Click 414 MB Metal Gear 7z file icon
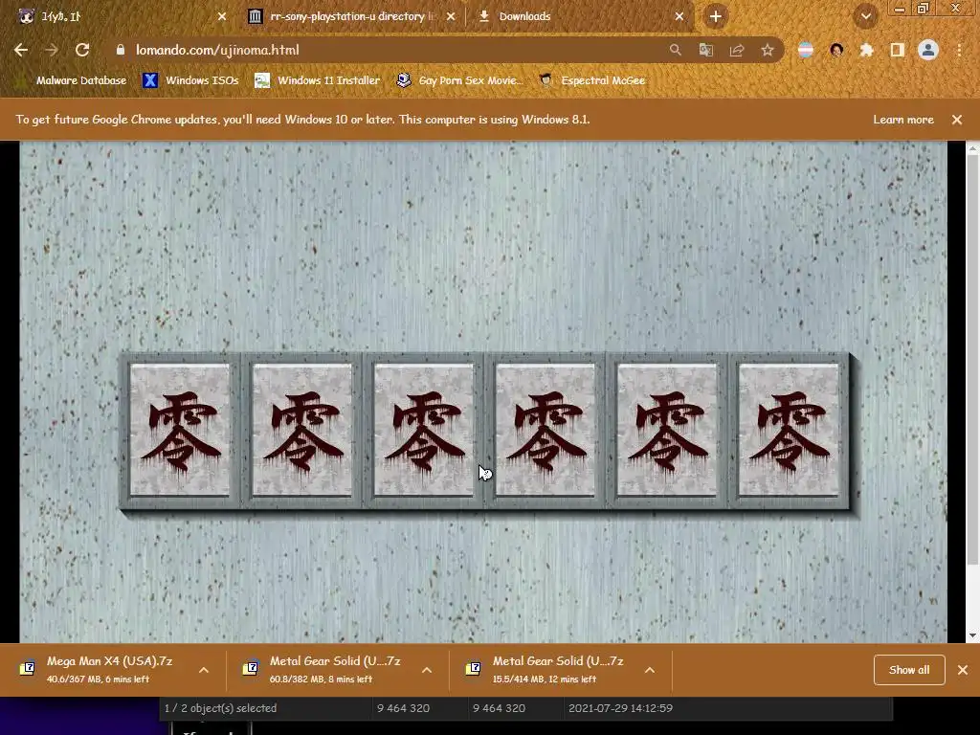Screen dimensions: 980x735 pyautogui.click(x=473, y=669)
